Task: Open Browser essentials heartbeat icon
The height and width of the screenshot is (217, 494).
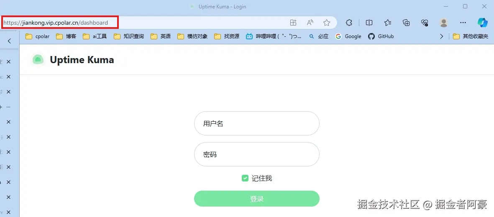Action: (425, 23)
